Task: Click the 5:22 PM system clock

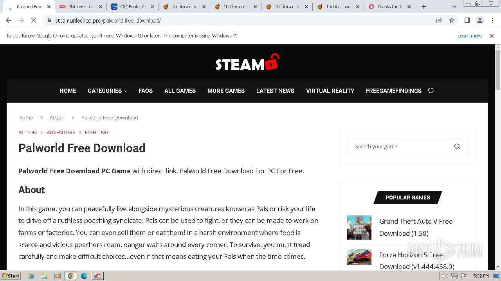Action: pos(481,276)
